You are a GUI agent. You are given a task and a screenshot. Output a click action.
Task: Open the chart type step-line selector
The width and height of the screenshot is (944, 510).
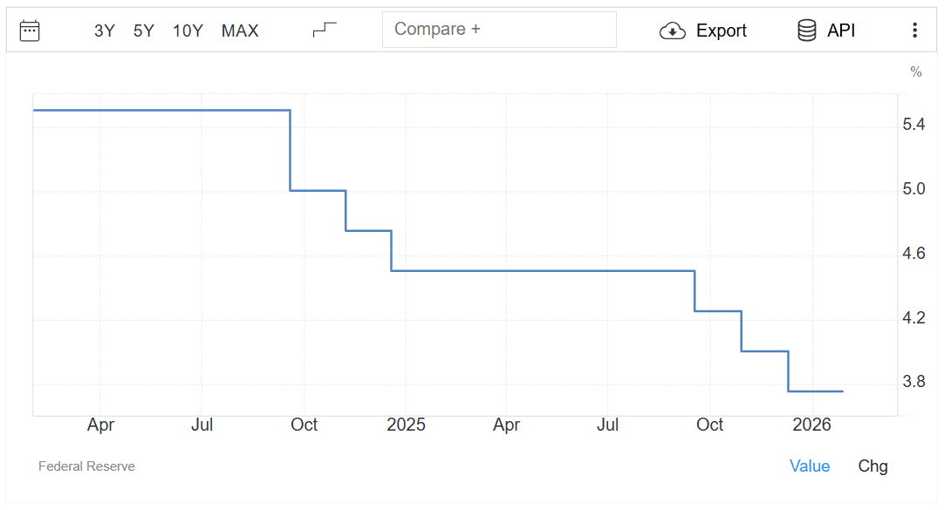pyautogui.click(x=325, y=30)
